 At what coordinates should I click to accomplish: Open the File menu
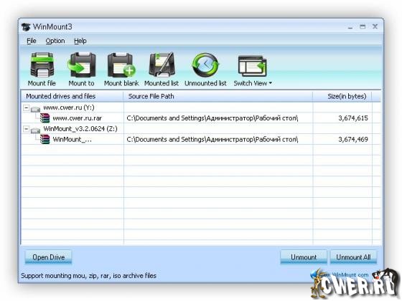pyautogui.click(x=32, y=41)
